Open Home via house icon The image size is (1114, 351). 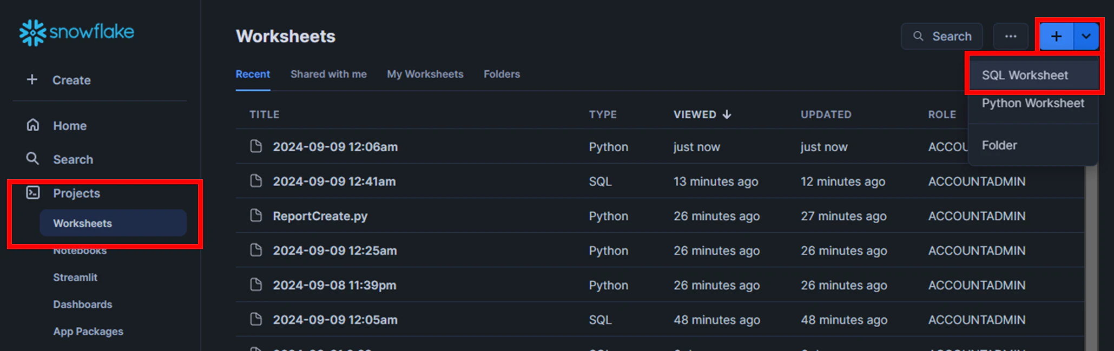click(x=33, y=125)
